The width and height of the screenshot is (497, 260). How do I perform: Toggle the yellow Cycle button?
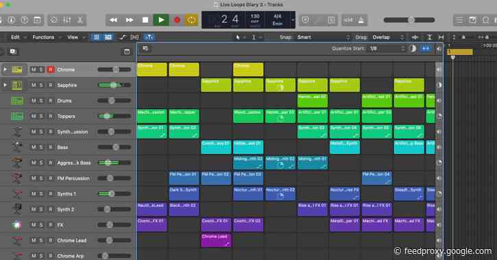point(191,20)
